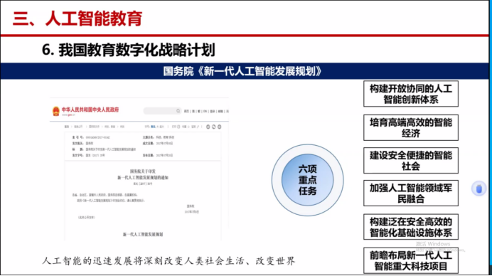Screen dimensions: 492x276
Task: Select the 前瞻布局新一代人工智能重大科技项目 box
Action: tap(411, 260)
